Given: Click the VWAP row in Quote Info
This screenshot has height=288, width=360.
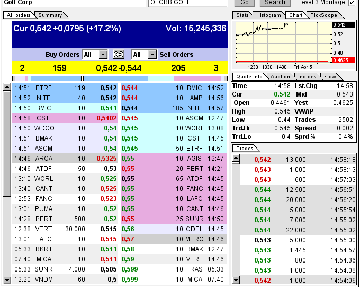Looking at the screenshot, I should [323, 111].
